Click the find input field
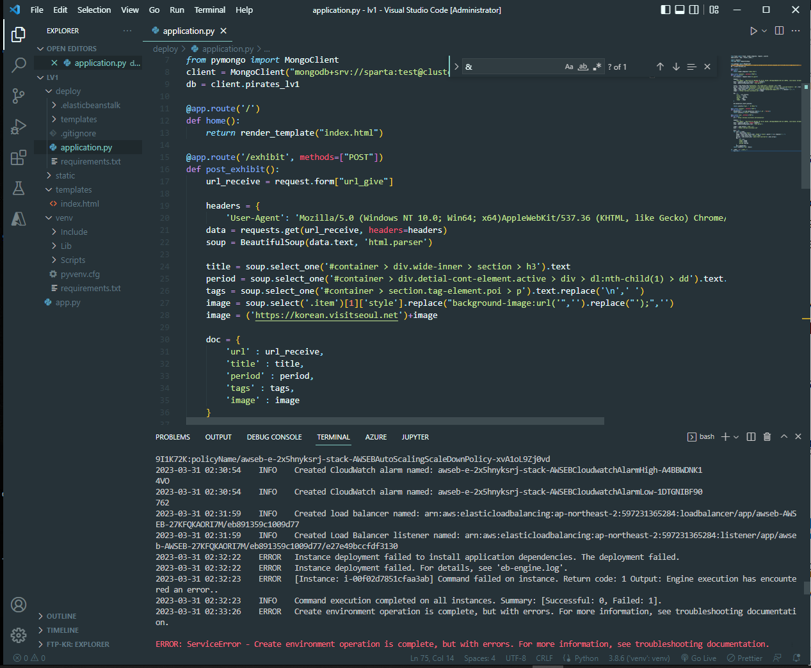The image size is (811, 668). tap(512, 67)
